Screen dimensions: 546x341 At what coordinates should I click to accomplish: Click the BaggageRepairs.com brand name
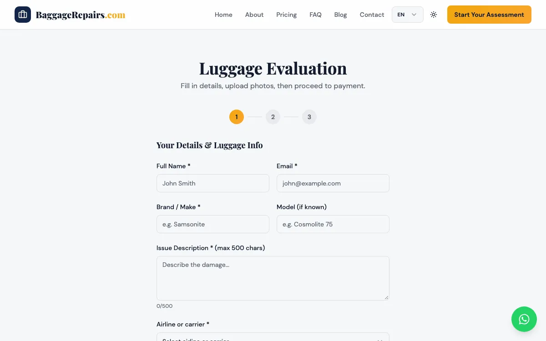tap(81, 15)
